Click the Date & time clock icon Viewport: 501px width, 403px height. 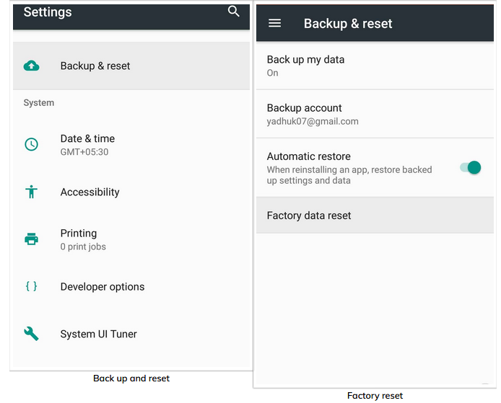(32, 144)
